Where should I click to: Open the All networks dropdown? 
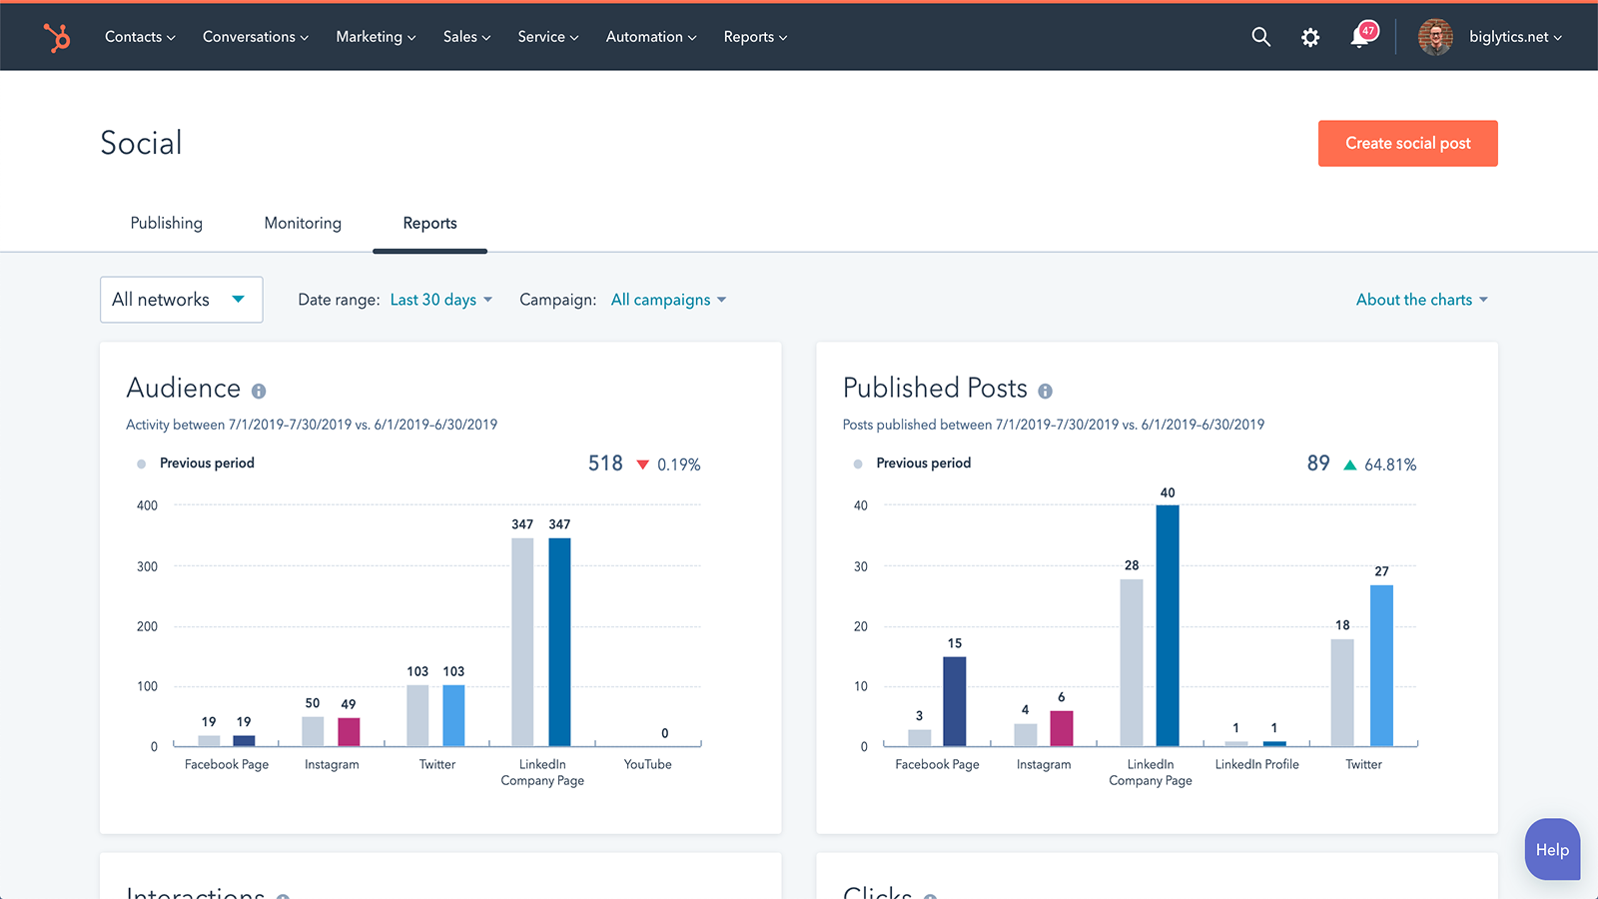[181, 299]
